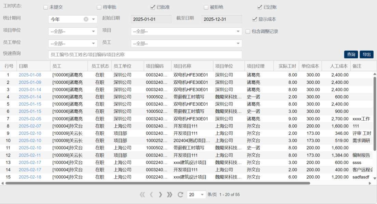The image size is (377, 204).
Task: Toggle the 显示成本 checkbox
Action: tap(254, 19)
